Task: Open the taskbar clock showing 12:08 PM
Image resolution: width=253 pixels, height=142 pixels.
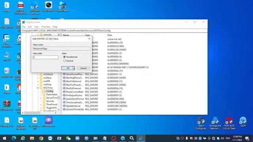Action: click(237, 138)
